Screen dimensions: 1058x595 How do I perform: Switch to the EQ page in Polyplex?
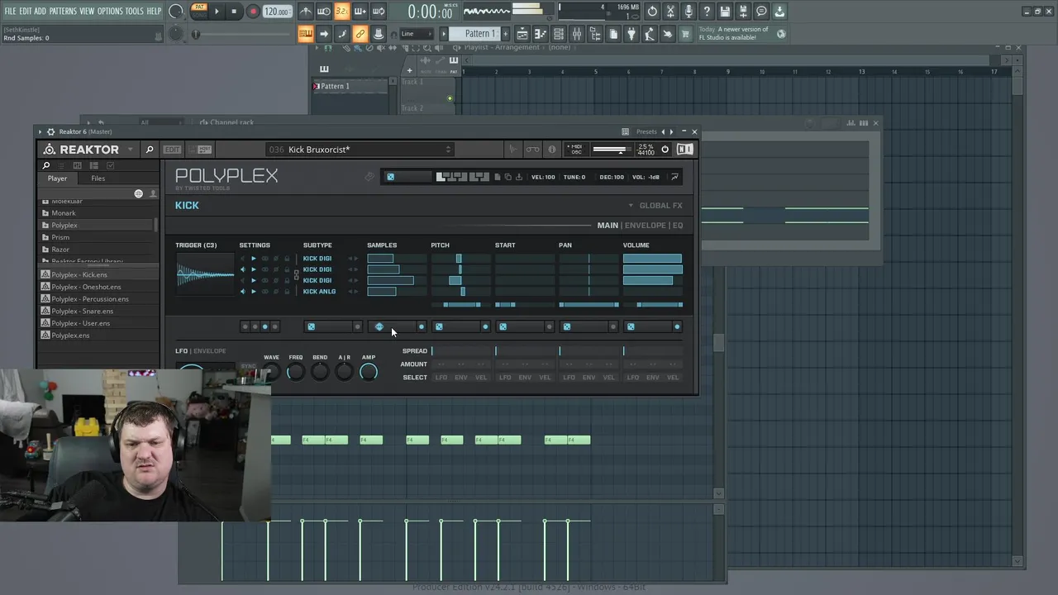click(678, 226)
